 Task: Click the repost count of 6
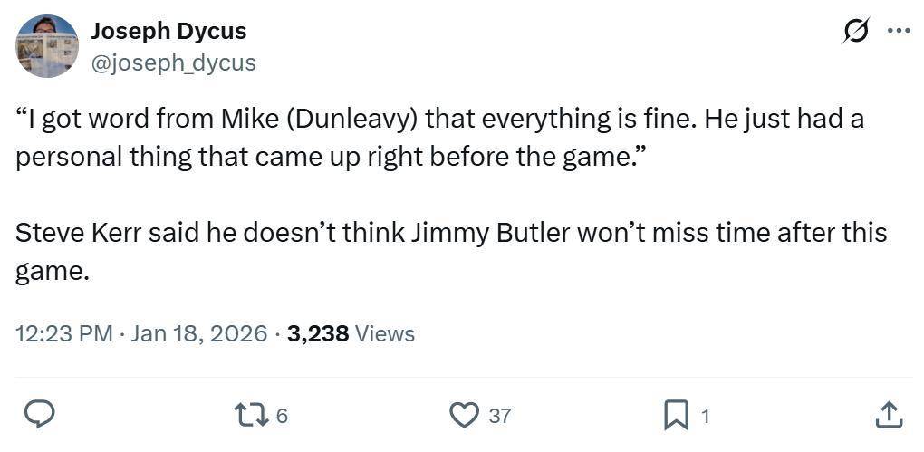coord(282,416)
